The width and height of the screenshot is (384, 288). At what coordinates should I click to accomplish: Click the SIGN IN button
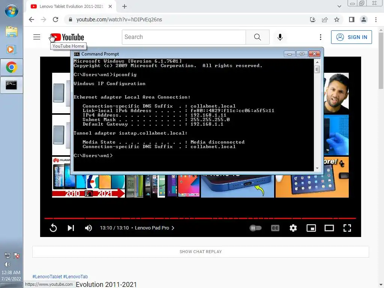click(351, 37)
